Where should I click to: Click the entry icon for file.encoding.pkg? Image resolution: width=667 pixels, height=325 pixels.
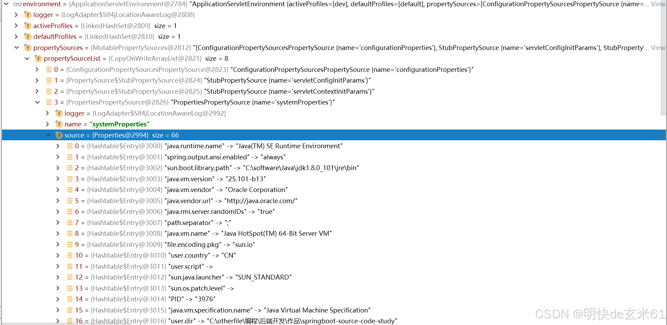pos(70,244)
